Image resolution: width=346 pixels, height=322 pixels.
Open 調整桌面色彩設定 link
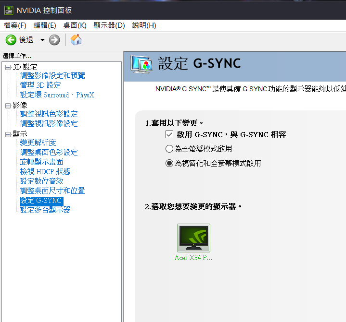tap(49, 152)
